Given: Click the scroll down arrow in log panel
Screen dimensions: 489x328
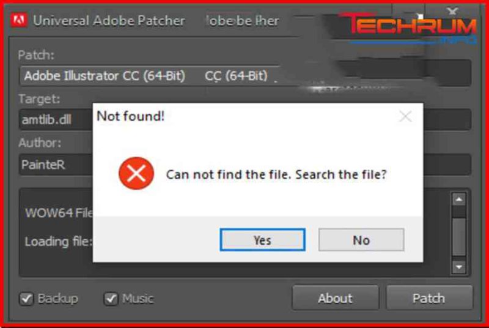Looking at the screenshot, I should tap(459, 267).
